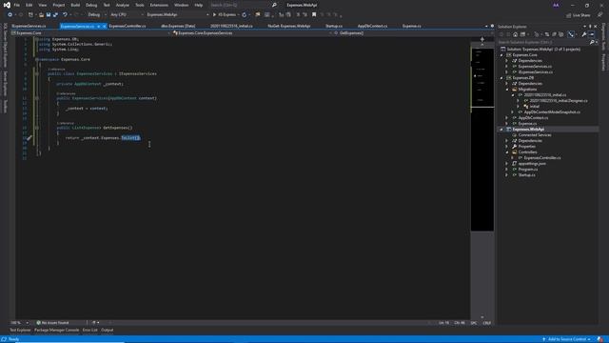The height and width of the screenshot is (343, 609).
Task: Select AppDbContext.cs in Solution Explorer
Action: [x=533, y=118]
